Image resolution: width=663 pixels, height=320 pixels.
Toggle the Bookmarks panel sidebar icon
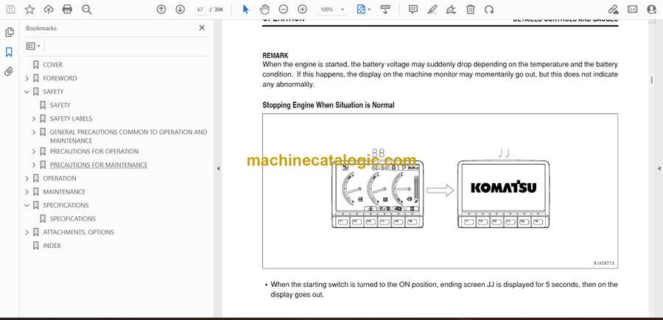pos(9,52)
